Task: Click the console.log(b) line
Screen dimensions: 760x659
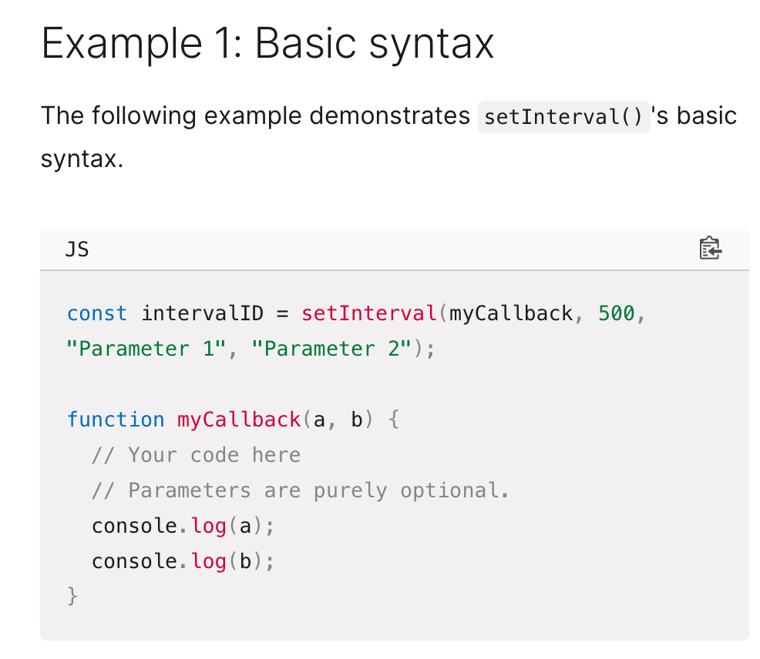Action: [183, 561]
